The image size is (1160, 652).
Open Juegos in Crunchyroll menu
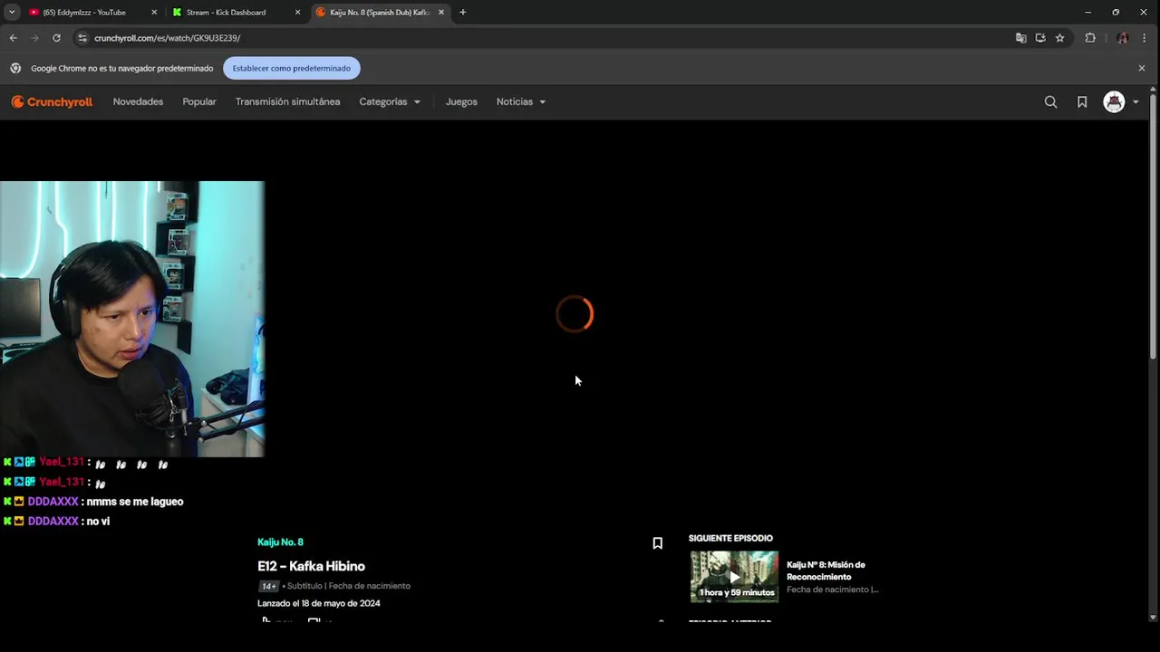coord(461,101)
